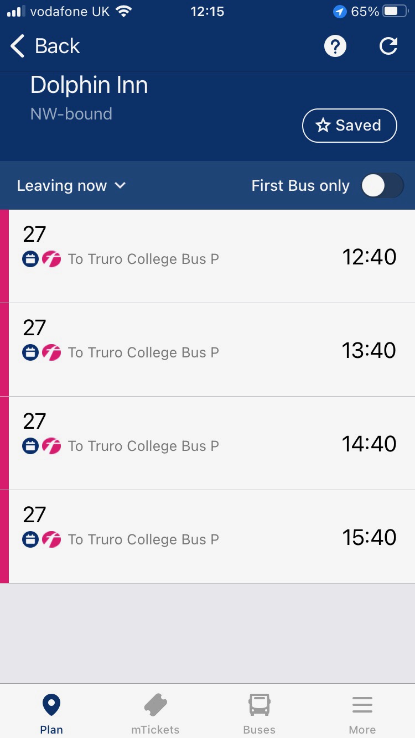Tap the First Bus logo on 15:40 row
415x738 pixels.
(51, 539)
